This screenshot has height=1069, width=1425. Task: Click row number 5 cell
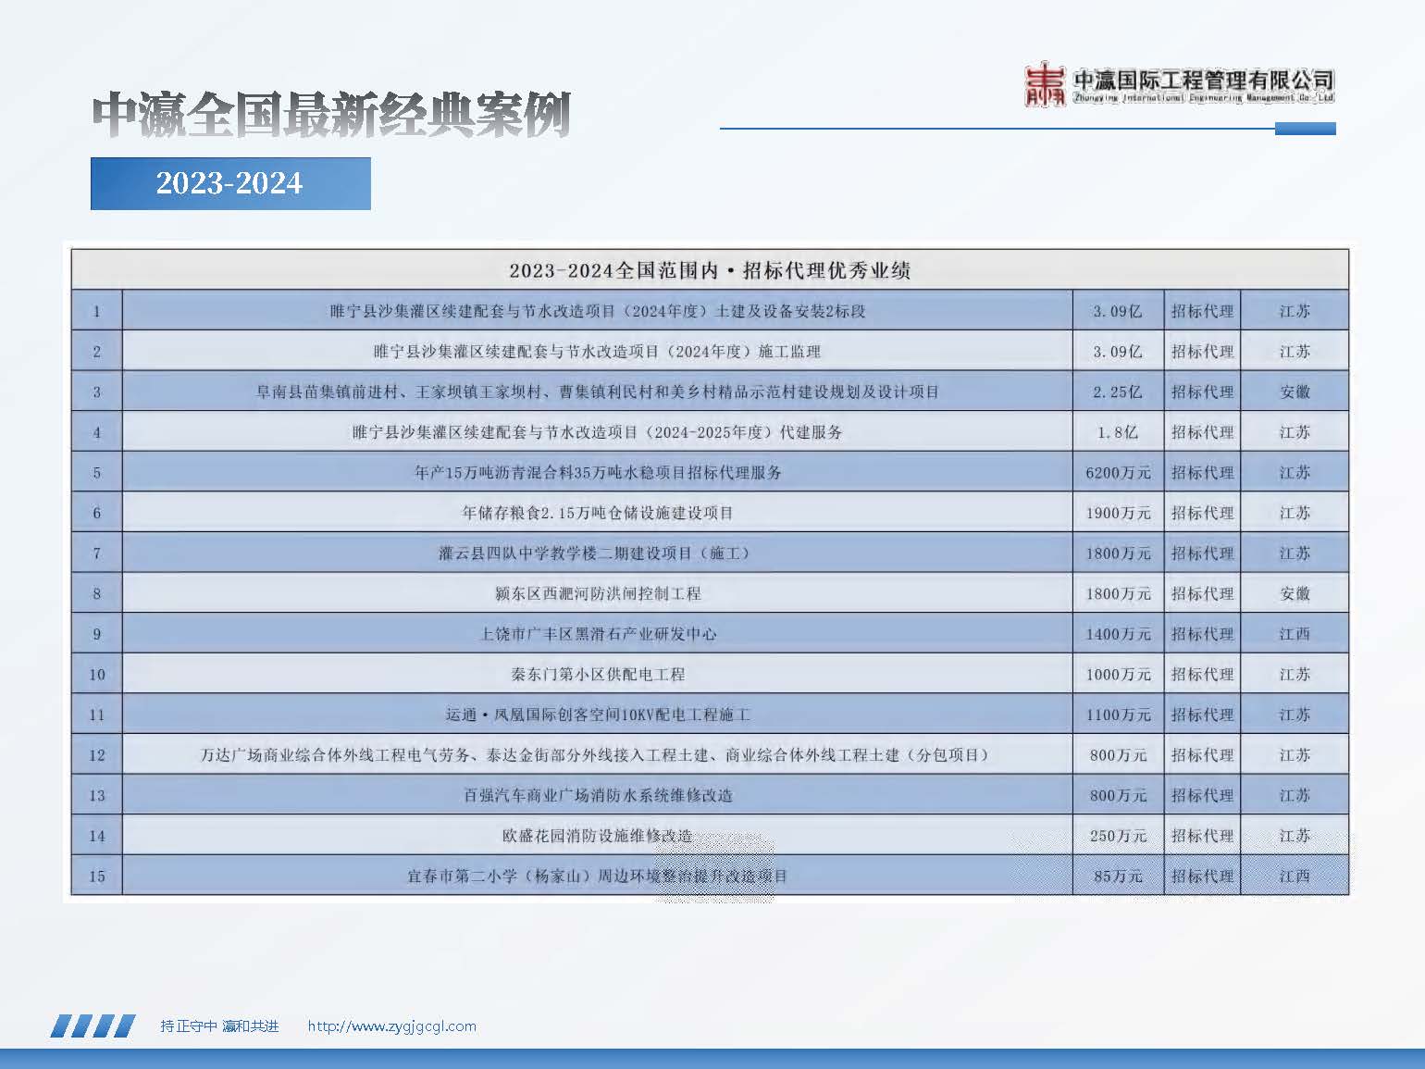(97, 473)
